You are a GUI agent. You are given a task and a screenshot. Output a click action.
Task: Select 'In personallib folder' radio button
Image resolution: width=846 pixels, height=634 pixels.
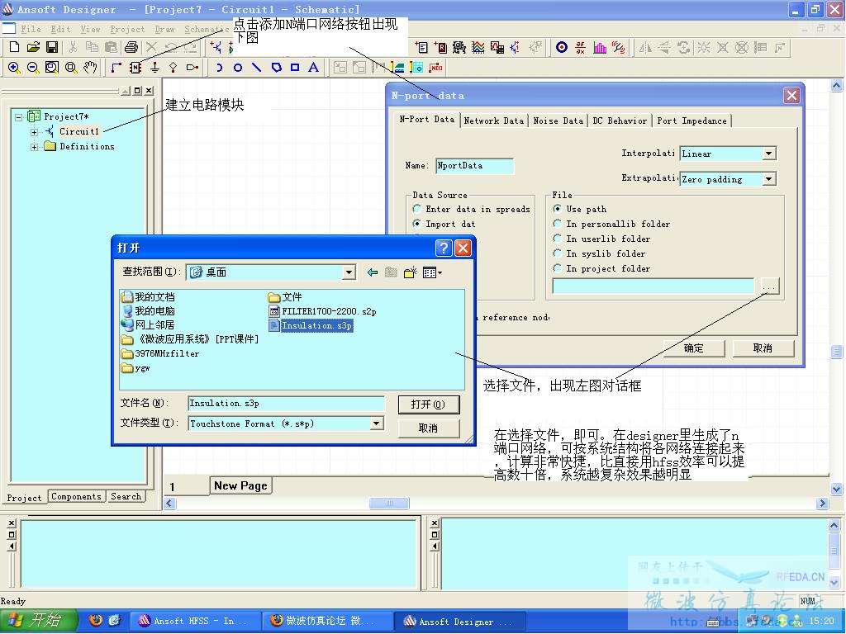pyautogui.click(x=558, y=223)
